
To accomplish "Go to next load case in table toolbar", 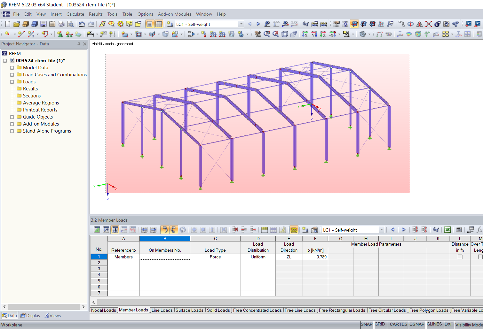I will [404, 230].
